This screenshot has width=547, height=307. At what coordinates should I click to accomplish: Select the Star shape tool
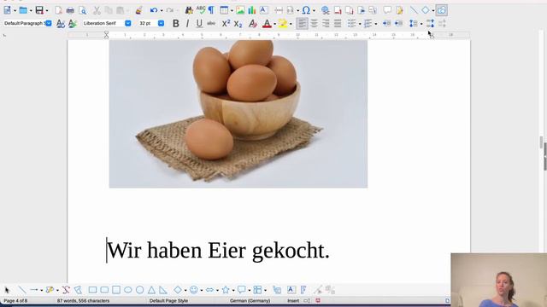226,290
